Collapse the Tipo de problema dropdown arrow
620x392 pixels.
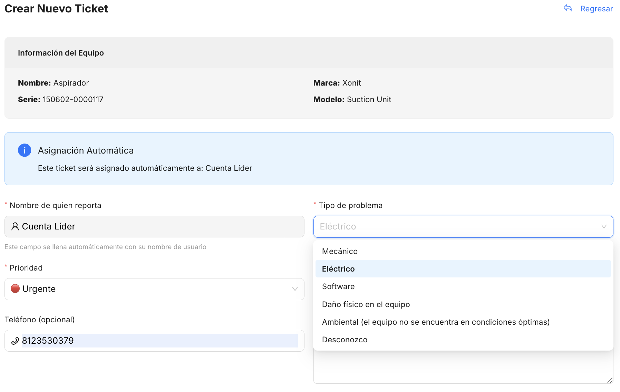coord(604,227)
